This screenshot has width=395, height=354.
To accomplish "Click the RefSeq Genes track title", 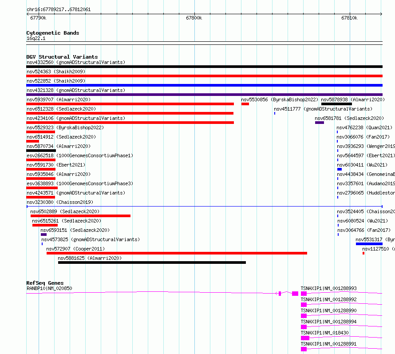I will coord(45,283).
